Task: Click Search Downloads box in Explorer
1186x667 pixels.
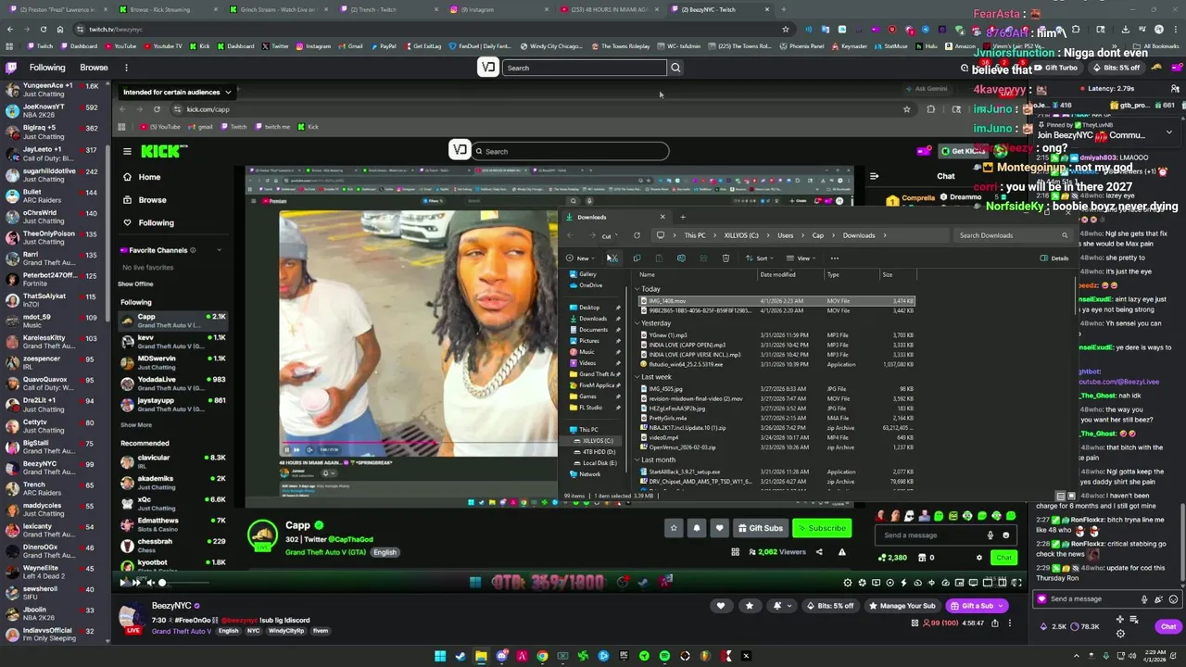Action: (1012, 235)
